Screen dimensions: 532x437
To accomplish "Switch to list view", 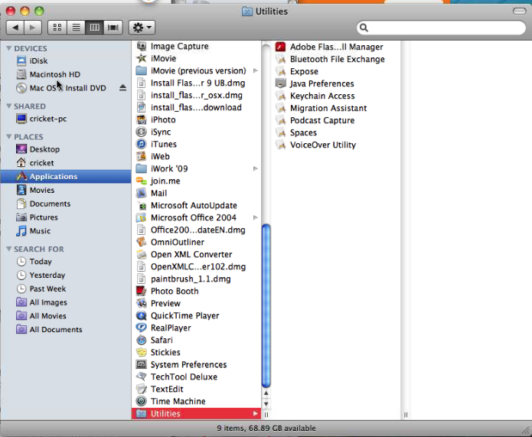I will (x=76, y=28).
